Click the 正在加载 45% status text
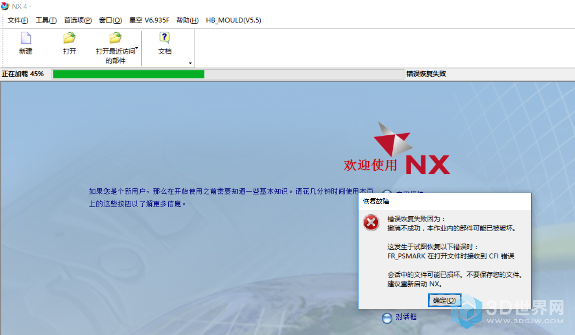This screenshot has width=575, height=335. tap(23, 74)
